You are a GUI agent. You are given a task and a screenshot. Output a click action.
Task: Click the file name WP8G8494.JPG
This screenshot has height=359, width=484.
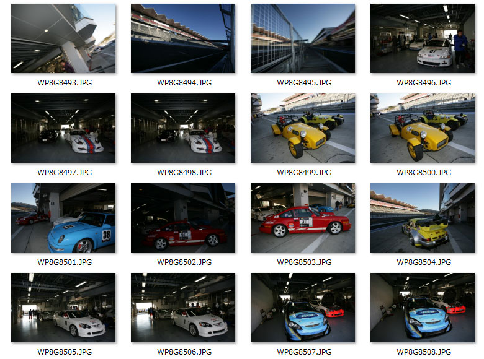click(184, 83)
